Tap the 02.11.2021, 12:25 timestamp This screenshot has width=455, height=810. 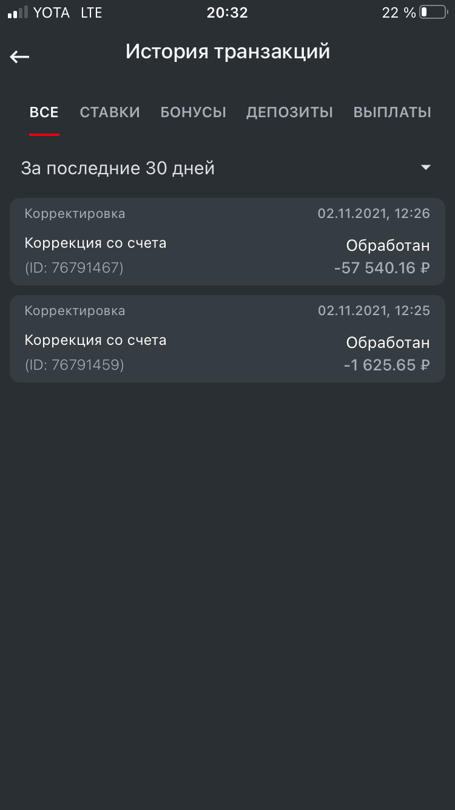tap(374, 311)
